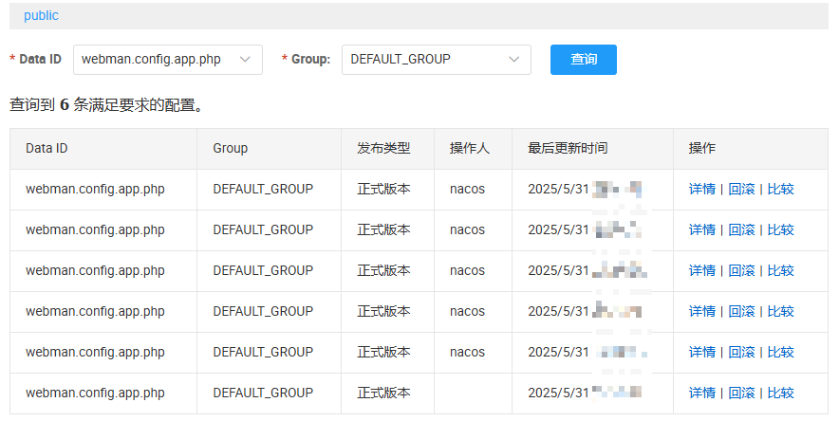Open 详情 in the row without an operator

coord(702,393)
